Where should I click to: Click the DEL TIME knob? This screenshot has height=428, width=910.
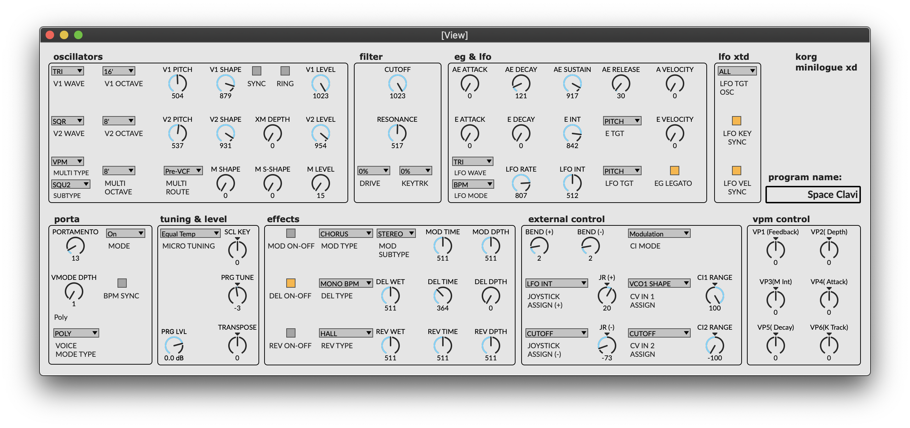(x=443, y=296)
